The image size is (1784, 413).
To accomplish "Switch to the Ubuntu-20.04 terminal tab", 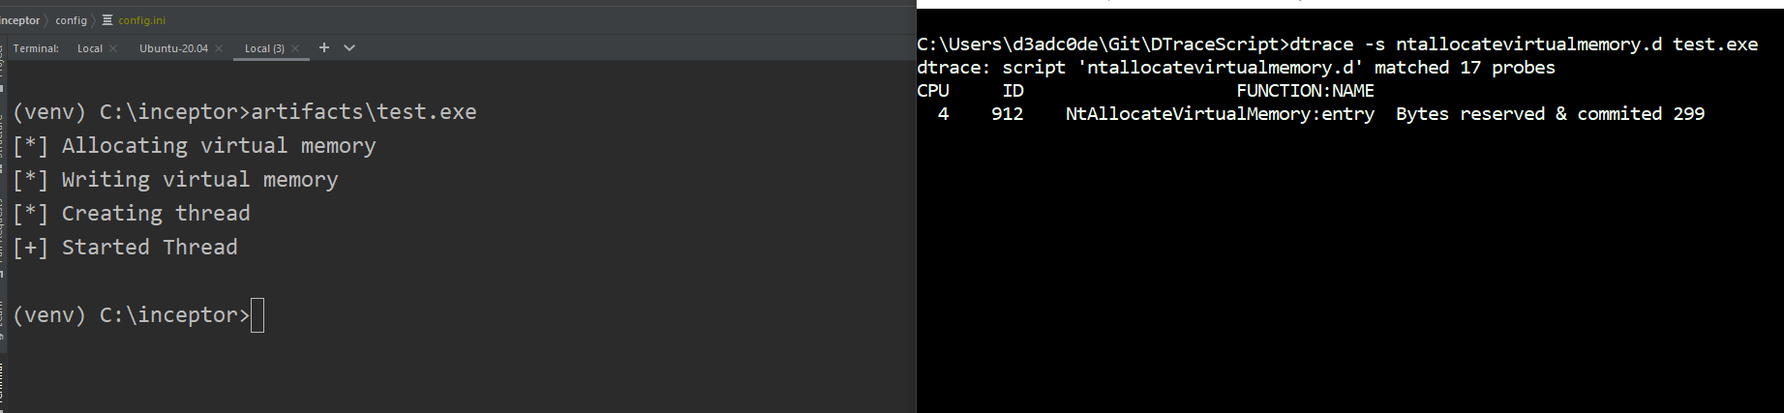I will click(173, 48).
